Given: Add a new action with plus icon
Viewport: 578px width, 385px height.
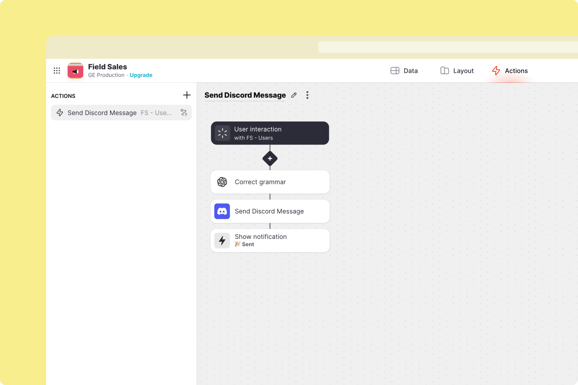Looking at the screenshot, I should tap(186, 95).
